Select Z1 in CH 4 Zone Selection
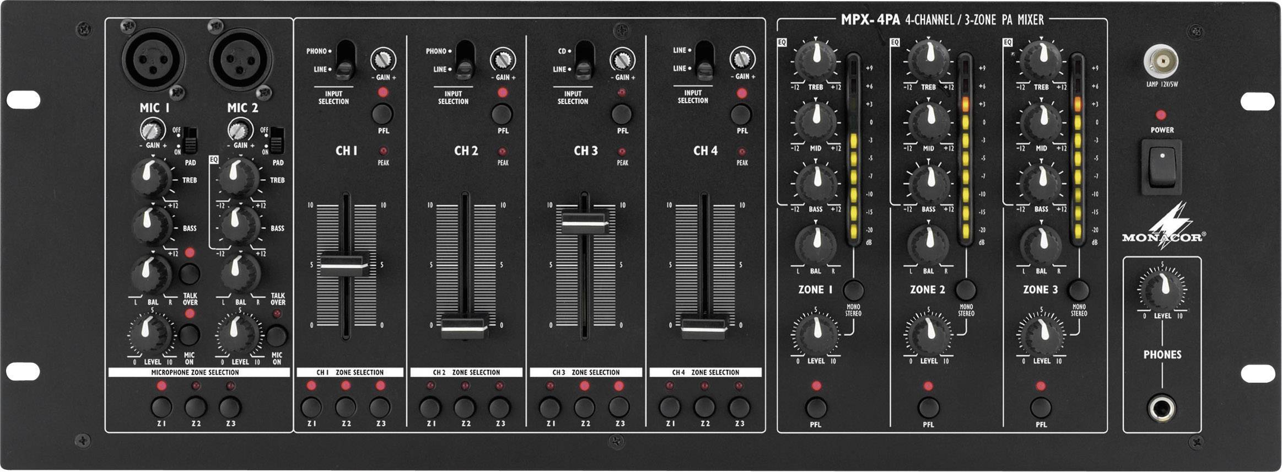The height and width of the screenshot is (472, 1282). click(670, 407)
